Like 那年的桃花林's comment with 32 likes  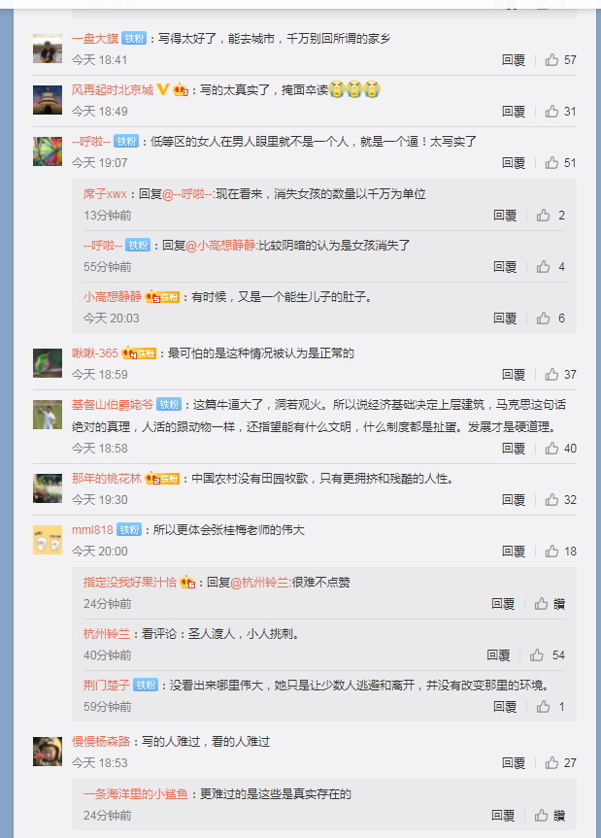(560, 500)
